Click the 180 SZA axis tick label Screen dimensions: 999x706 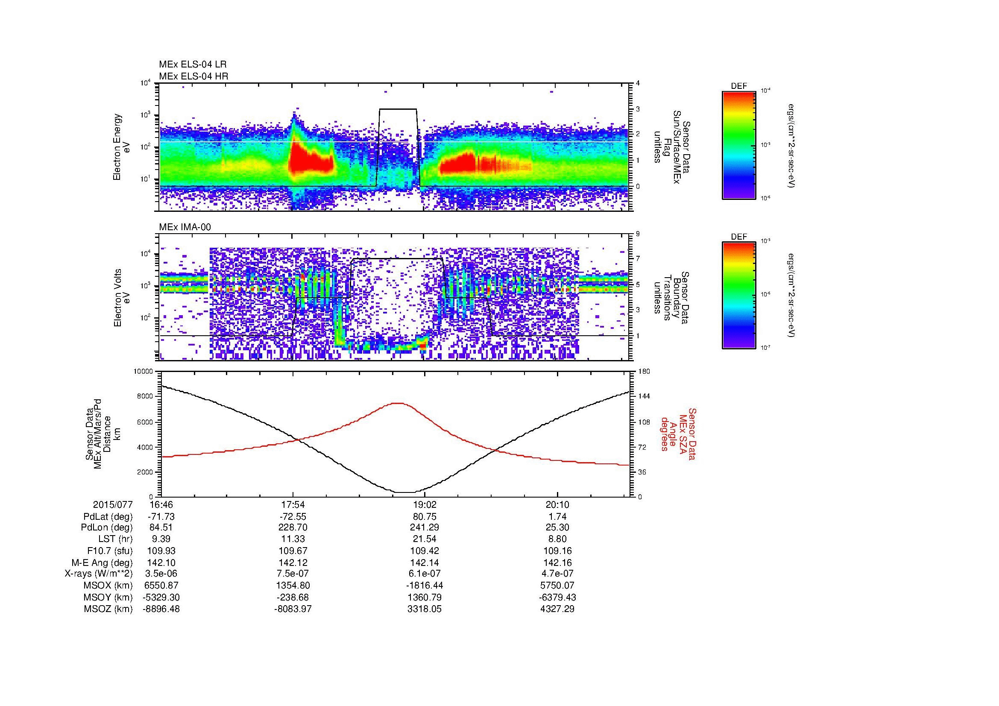pyautogui.click(x=645, y=371)
